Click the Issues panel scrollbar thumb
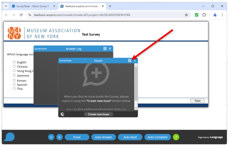230x148 pixels. click(x=136, y=84)
